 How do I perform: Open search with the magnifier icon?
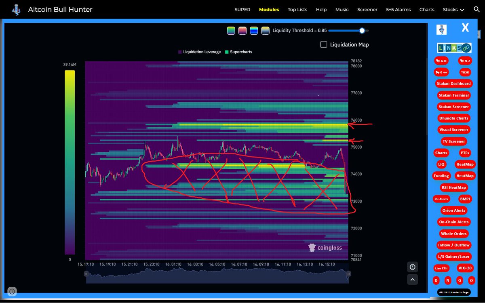point(476,8)
